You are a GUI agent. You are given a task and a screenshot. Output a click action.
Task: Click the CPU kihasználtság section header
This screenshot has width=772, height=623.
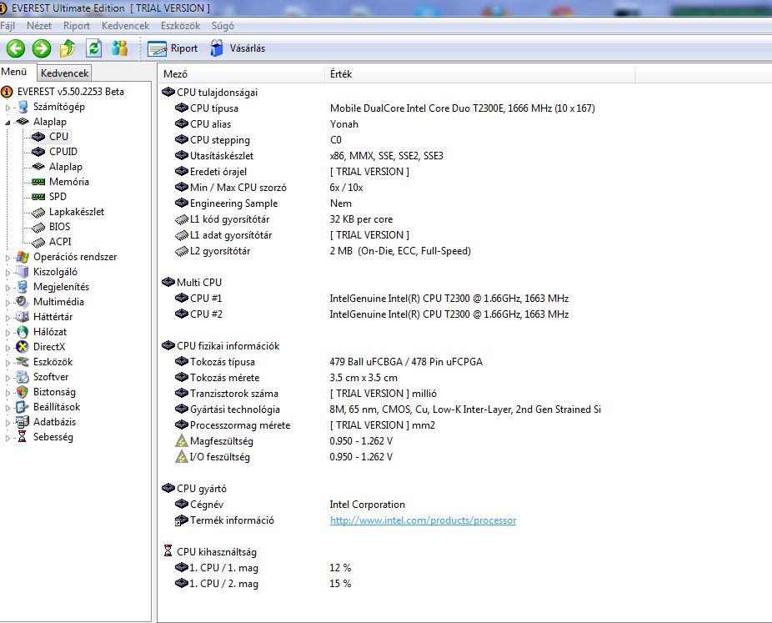tap(210, 552)
